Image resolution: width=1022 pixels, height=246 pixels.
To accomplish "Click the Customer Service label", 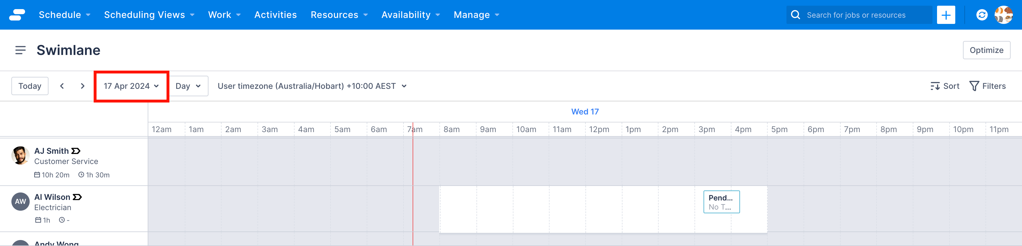I will [66, 161].
